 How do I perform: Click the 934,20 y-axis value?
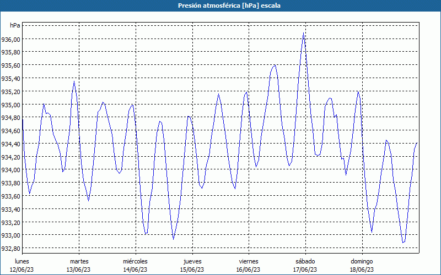tap(10, 157)
